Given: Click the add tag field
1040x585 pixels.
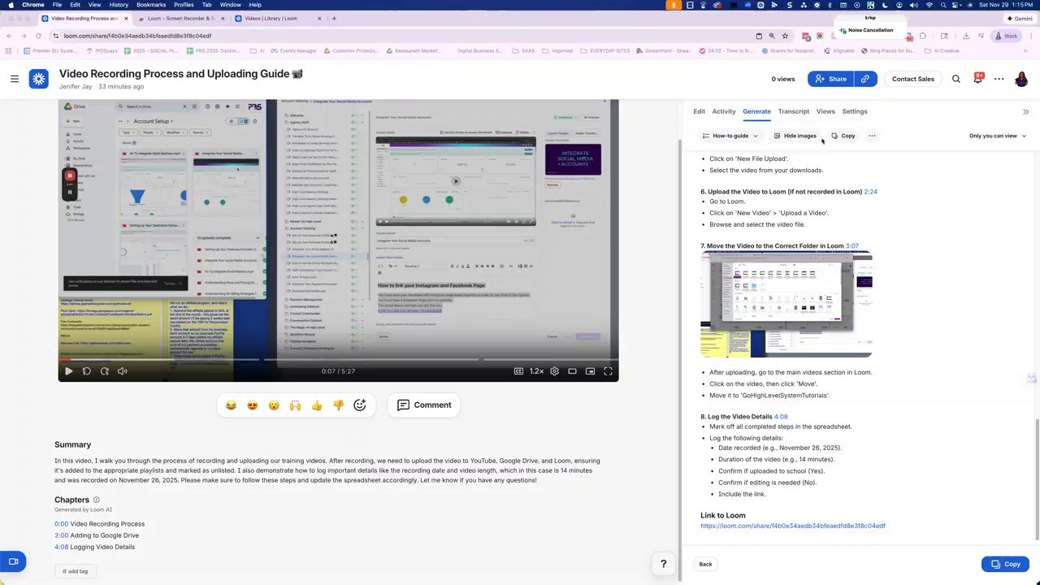Looking at the screenshot, I should (75, 571).
